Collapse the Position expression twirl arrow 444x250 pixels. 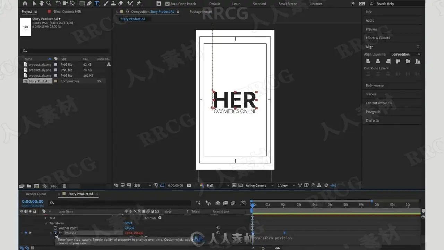[x=51, y=233]
